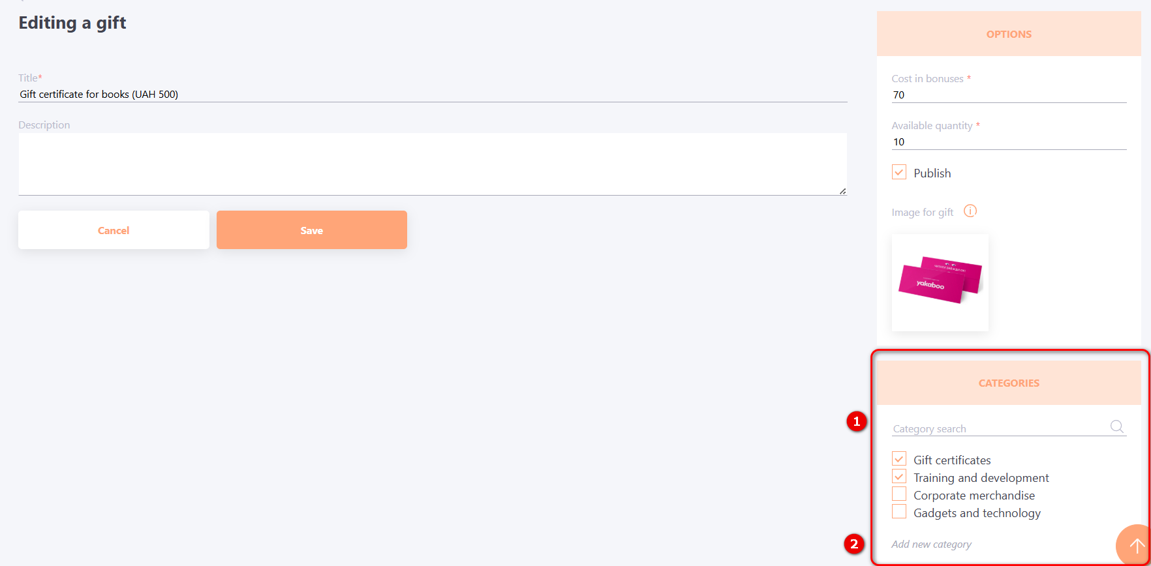The height and width of the screenshot is (566, 1151).
Task: Click inside the Description text area
Action: tap(432, 164)
